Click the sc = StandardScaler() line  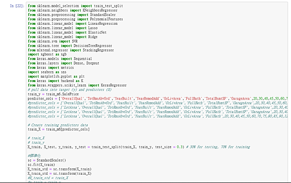pos(47,160)
